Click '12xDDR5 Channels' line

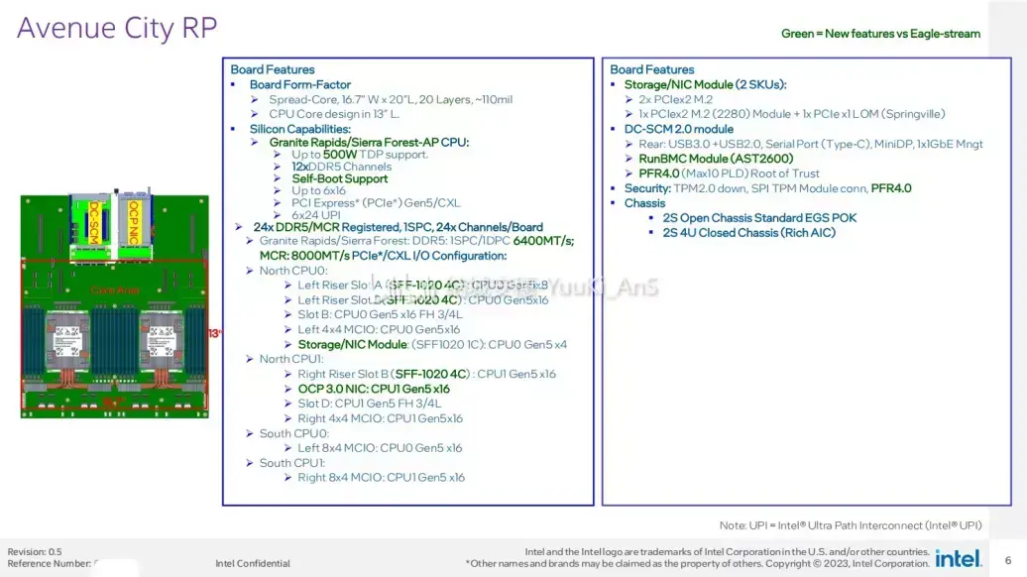pos(341,167)
